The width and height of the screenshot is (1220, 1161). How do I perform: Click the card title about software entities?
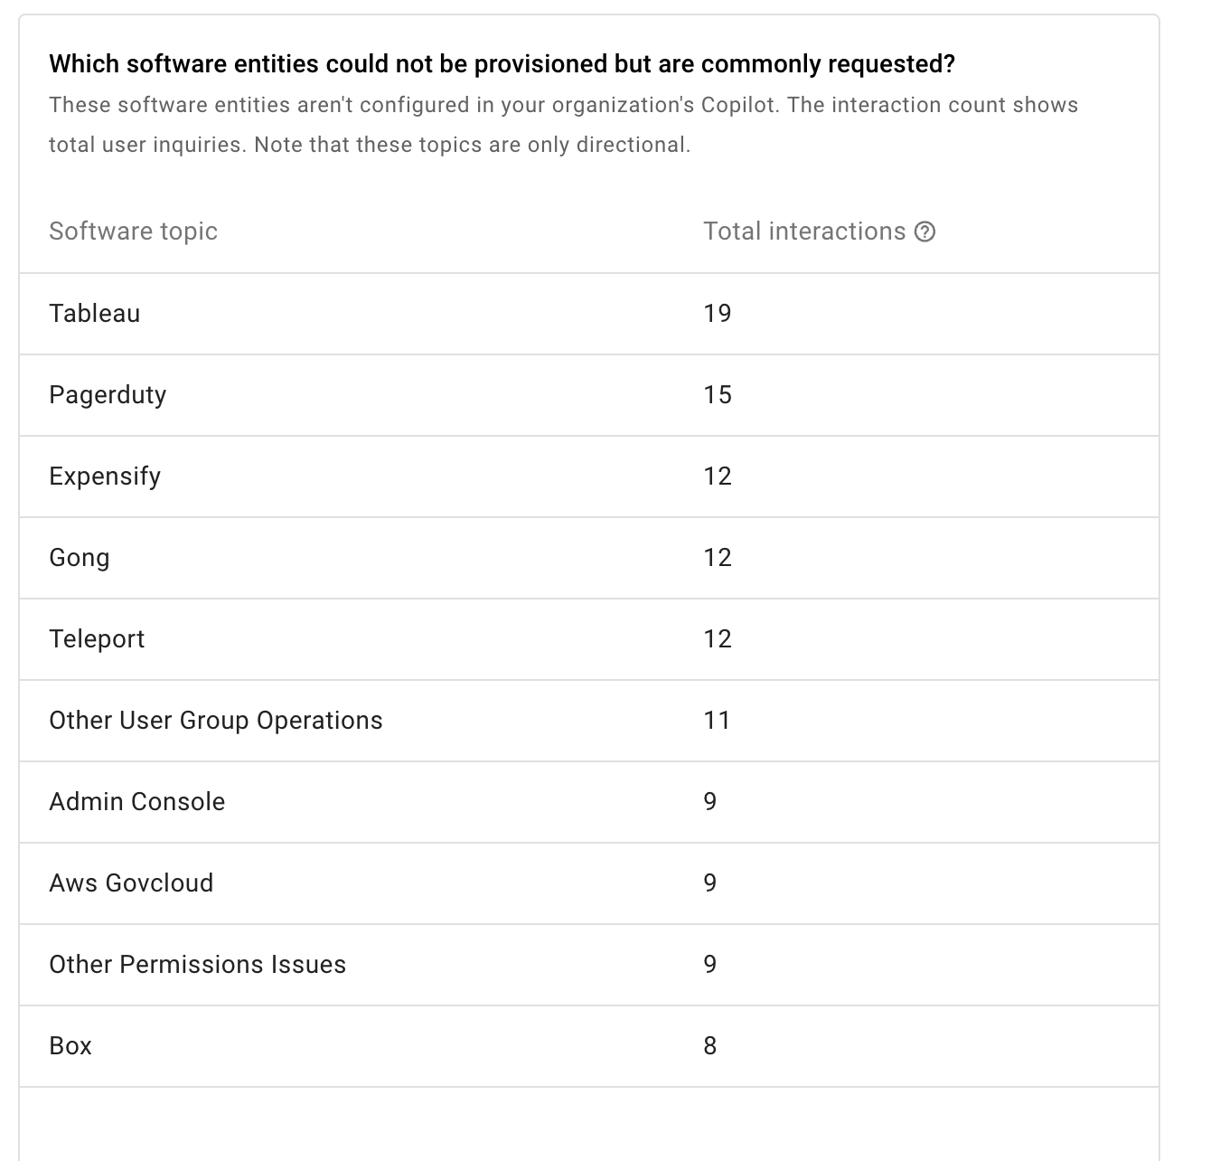502,64
